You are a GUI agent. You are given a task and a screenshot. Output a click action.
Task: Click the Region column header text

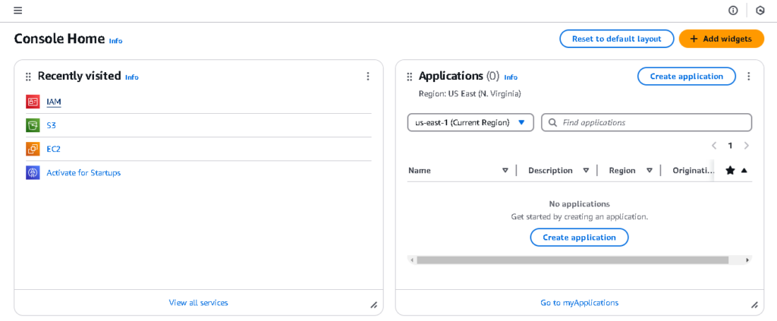(x=622, y=171)
